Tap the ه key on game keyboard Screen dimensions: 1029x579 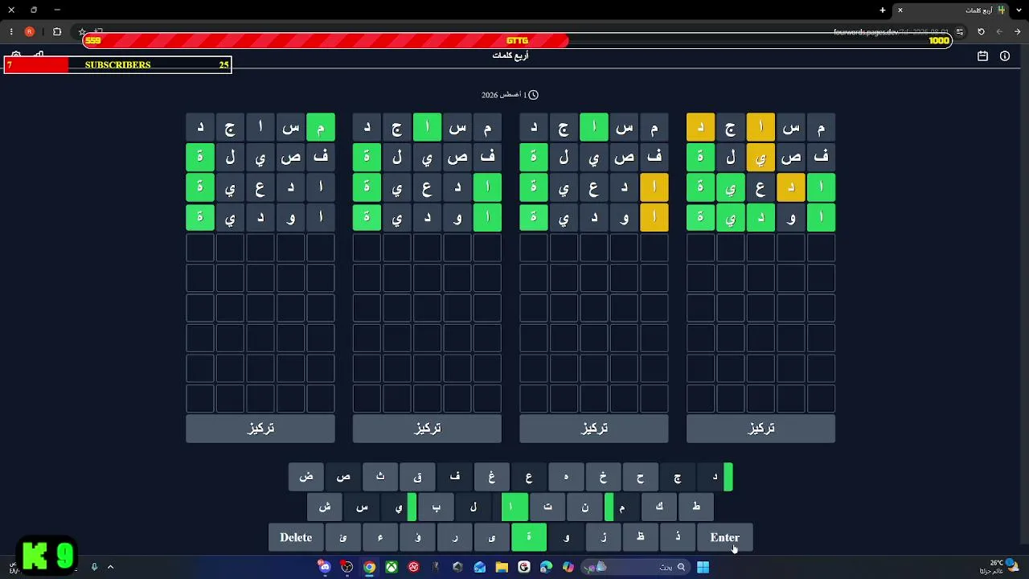pyautogui.click(x=566, y=477)
